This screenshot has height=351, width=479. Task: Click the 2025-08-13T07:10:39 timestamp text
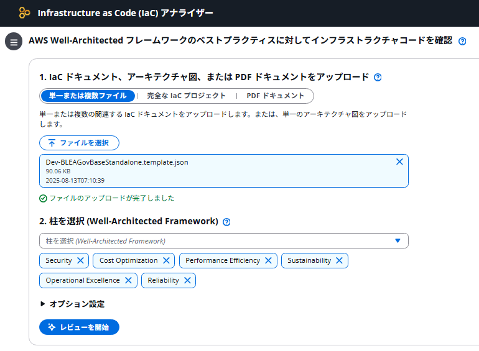click(x=75, y=181)
